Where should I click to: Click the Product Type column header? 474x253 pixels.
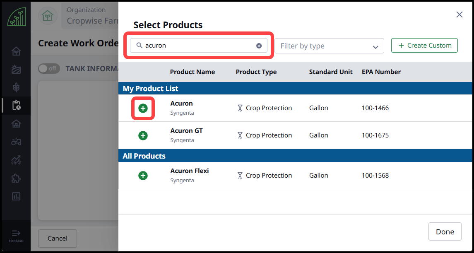[256, 72]
